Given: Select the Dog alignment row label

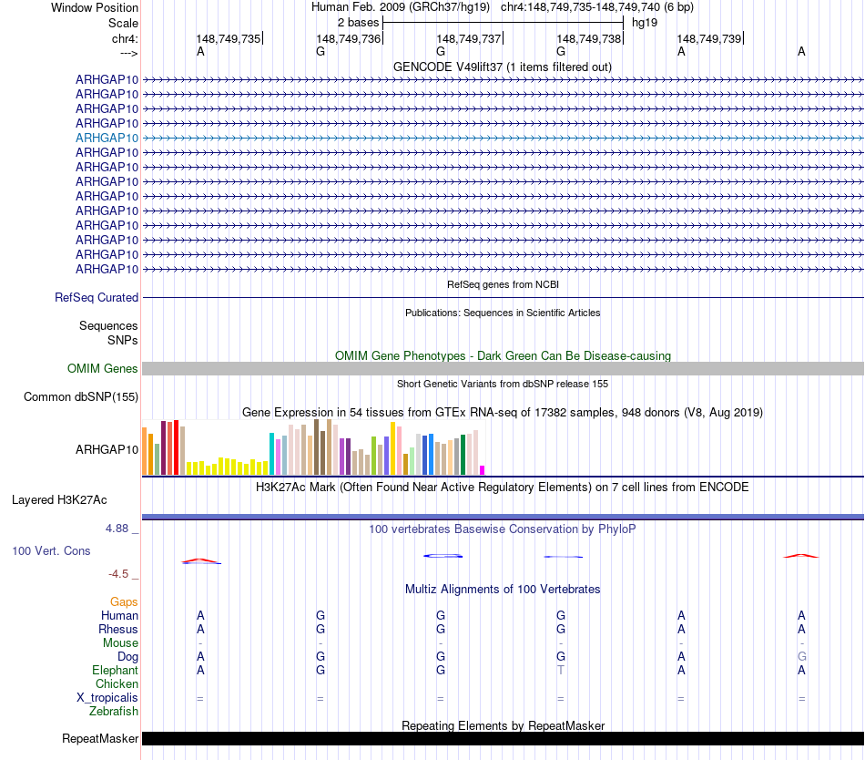Looking at the screenshot, I should 127,657.
